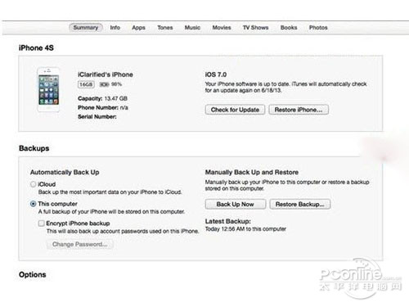This screenshot has width=409, height=307.
Task: Click the iPhone 4S device image
Action: tap(48, 89)
